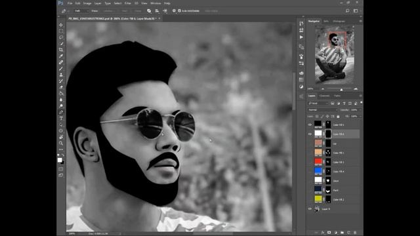
Task: Click the Shape button in options bar
Action: [x=138, y=11]
